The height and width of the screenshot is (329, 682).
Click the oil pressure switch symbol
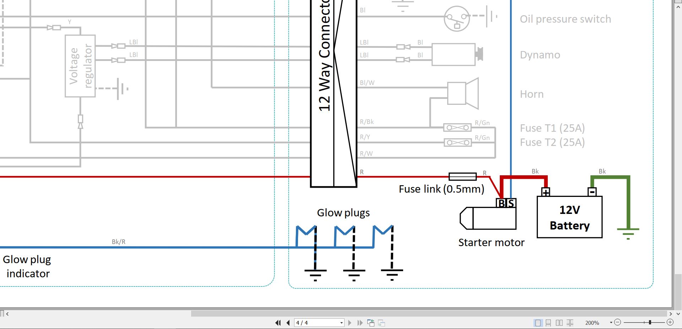(x=457, y=18)
